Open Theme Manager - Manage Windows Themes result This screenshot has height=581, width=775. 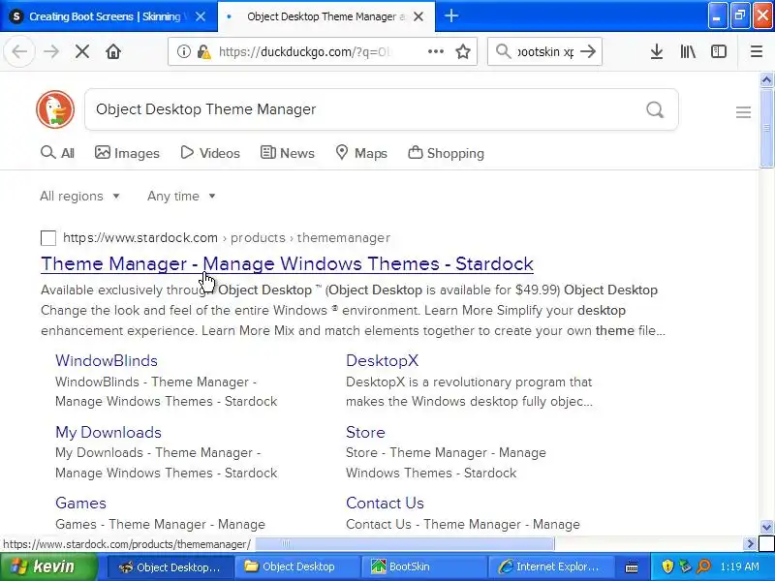point(287,263)
